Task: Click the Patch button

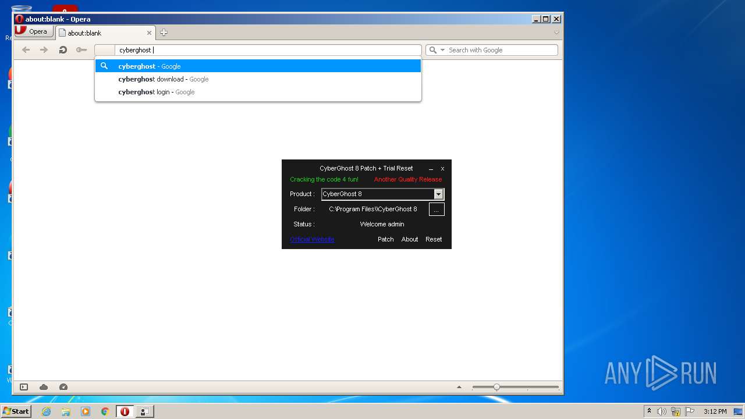Action: point(385,239)
